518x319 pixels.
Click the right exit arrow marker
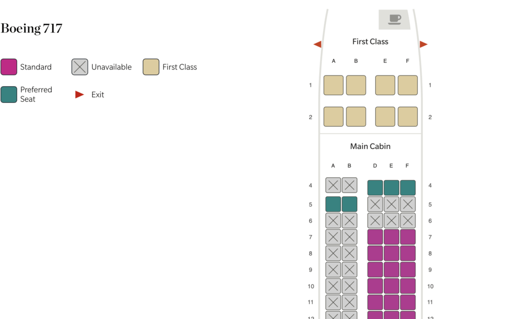click(x=423, y=44)
